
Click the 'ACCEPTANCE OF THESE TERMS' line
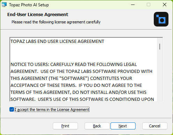pos(76,85)
